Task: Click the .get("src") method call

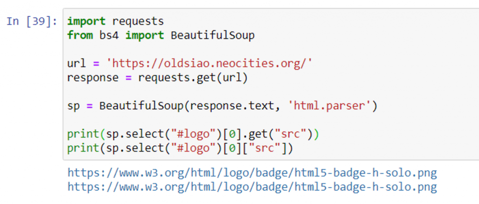Action: [x=277, y=134]
